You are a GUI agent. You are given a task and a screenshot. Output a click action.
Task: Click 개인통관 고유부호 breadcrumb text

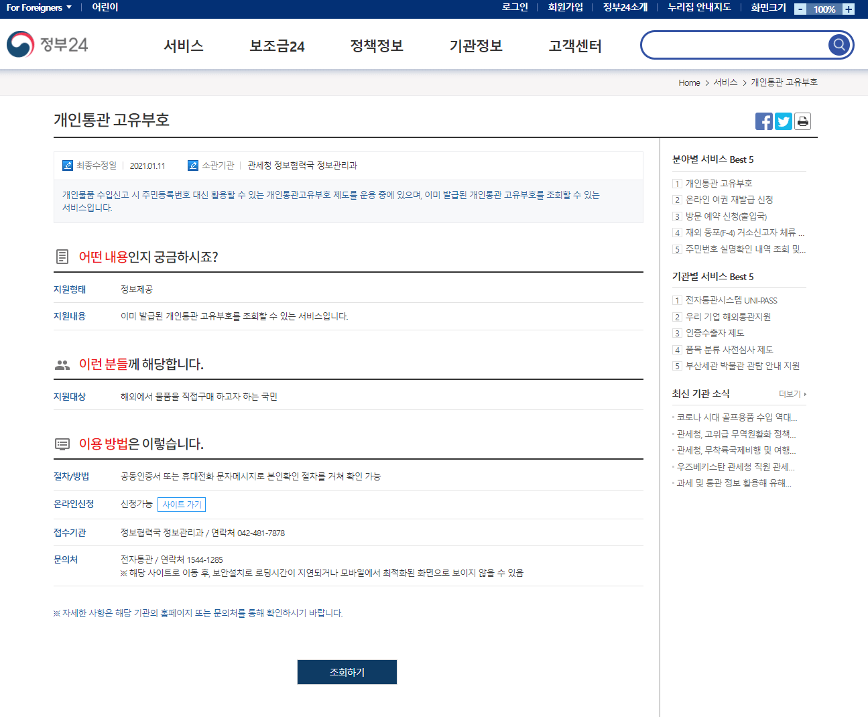784,82
